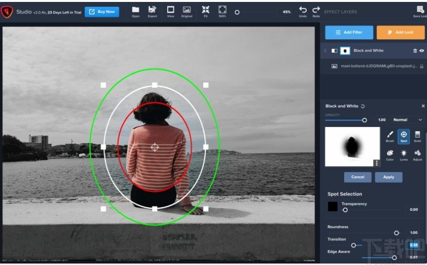
Task: Open the Adjust mask settings
Action: 417,155
